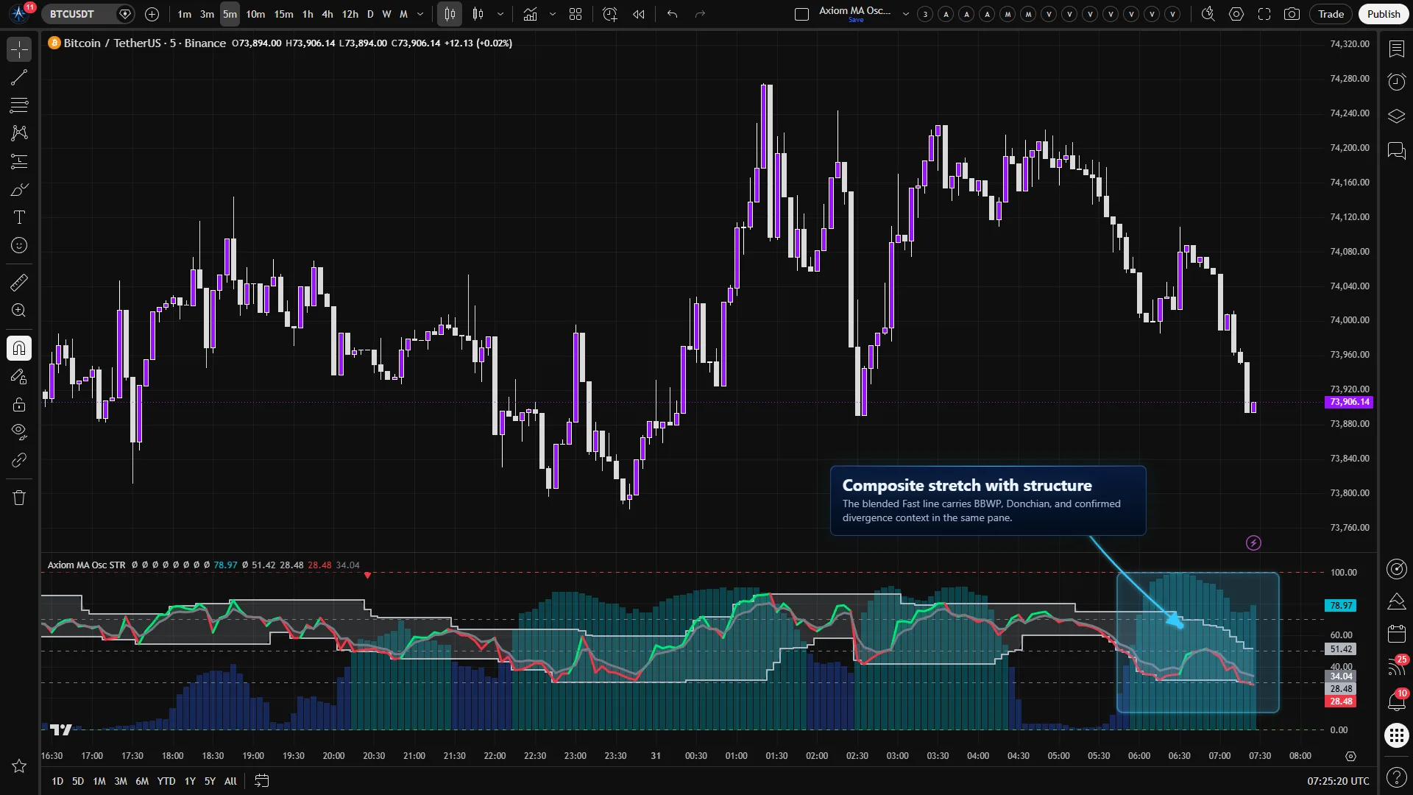Select the 5m interval tab

[x=230, y=14]
